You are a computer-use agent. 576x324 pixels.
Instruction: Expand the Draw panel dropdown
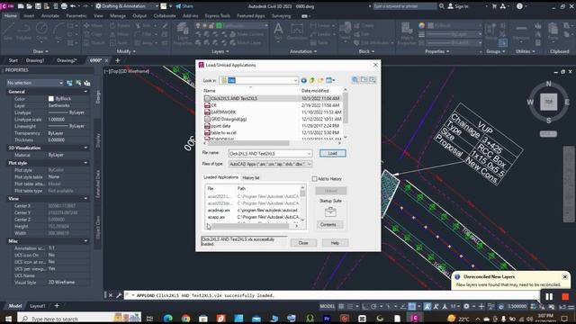[40, 51]
